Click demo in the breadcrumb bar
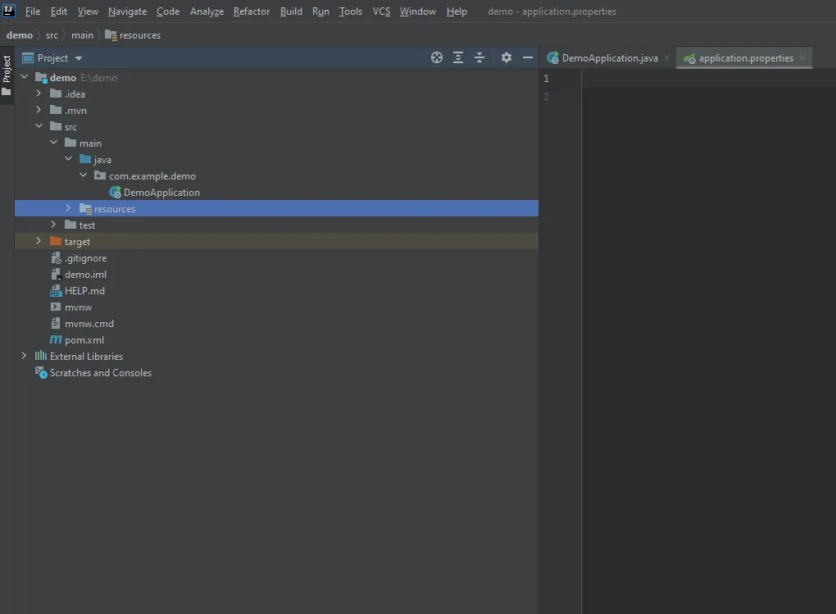Viewport: 836px width, 614px height. pos(20,35)
